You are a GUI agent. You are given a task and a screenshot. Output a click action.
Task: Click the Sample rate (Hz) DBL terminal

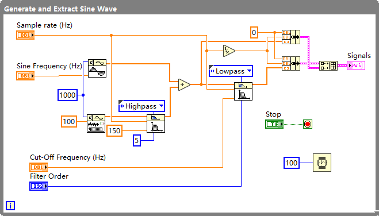[25, 35]
